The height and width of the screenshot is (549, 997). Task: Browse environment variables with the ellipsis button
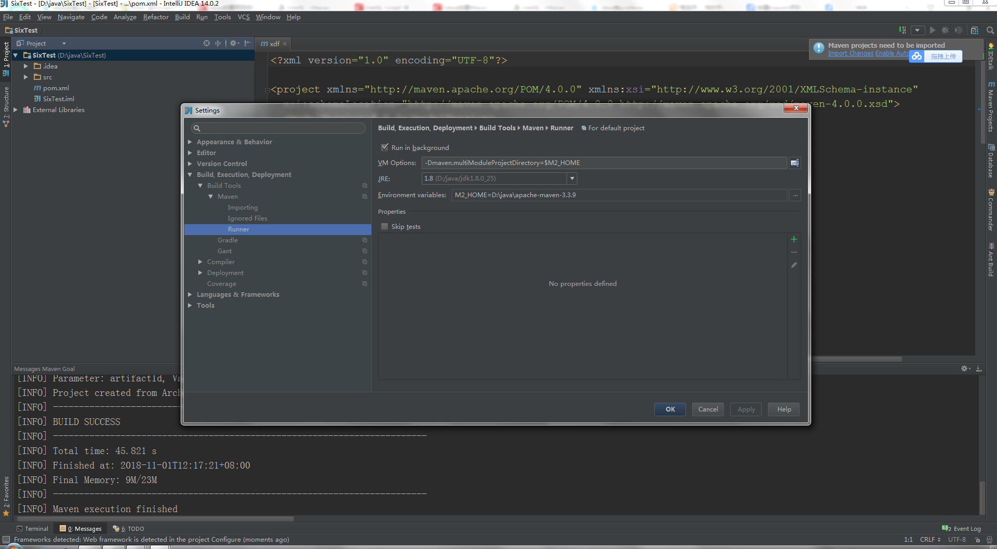[794, 195]
